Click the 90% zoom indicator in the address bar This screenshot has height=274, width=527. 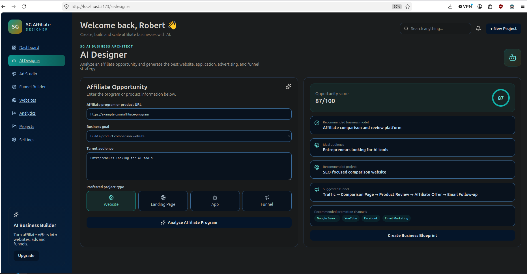point(397,7)
